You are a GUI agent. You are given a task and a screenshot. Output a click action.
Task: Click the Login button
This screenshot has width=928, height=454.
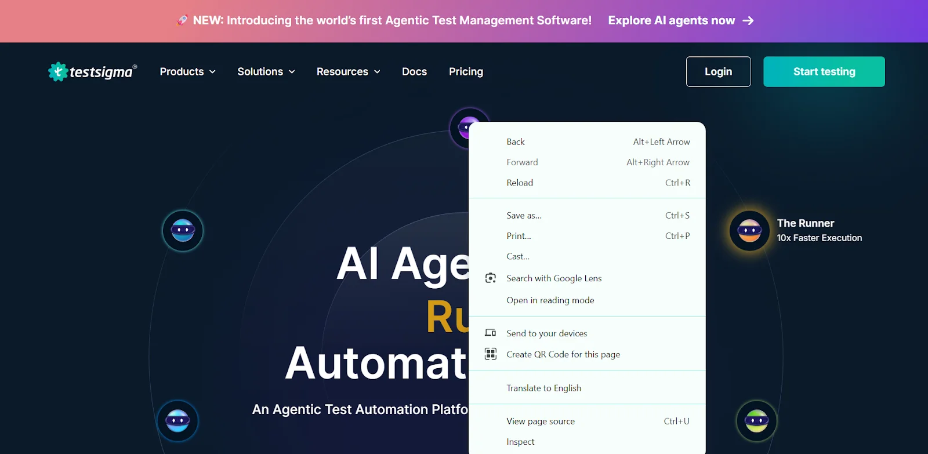click(x=718, y=71)
